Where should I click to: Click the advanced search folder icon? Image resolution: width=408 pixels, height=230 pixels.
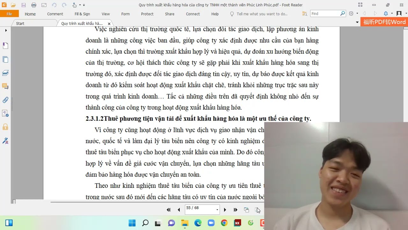click(305, 14)
